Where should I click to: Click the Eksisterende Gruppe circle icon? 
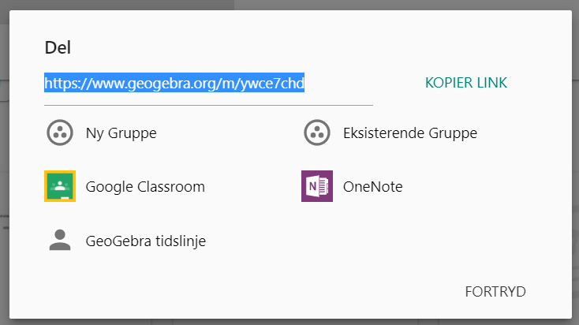coord(317,133)
